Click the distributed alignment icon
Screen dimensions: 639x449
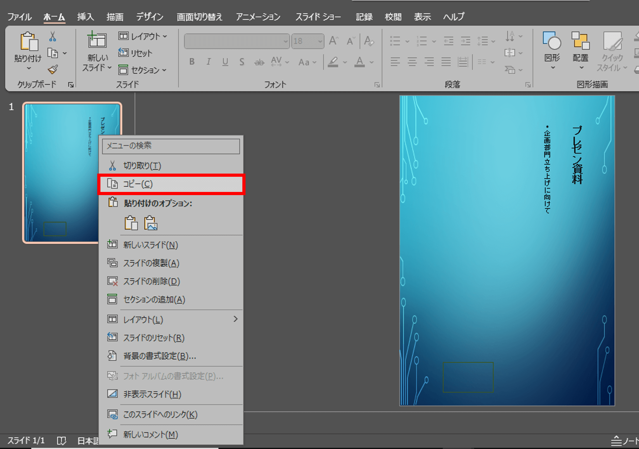463,61
